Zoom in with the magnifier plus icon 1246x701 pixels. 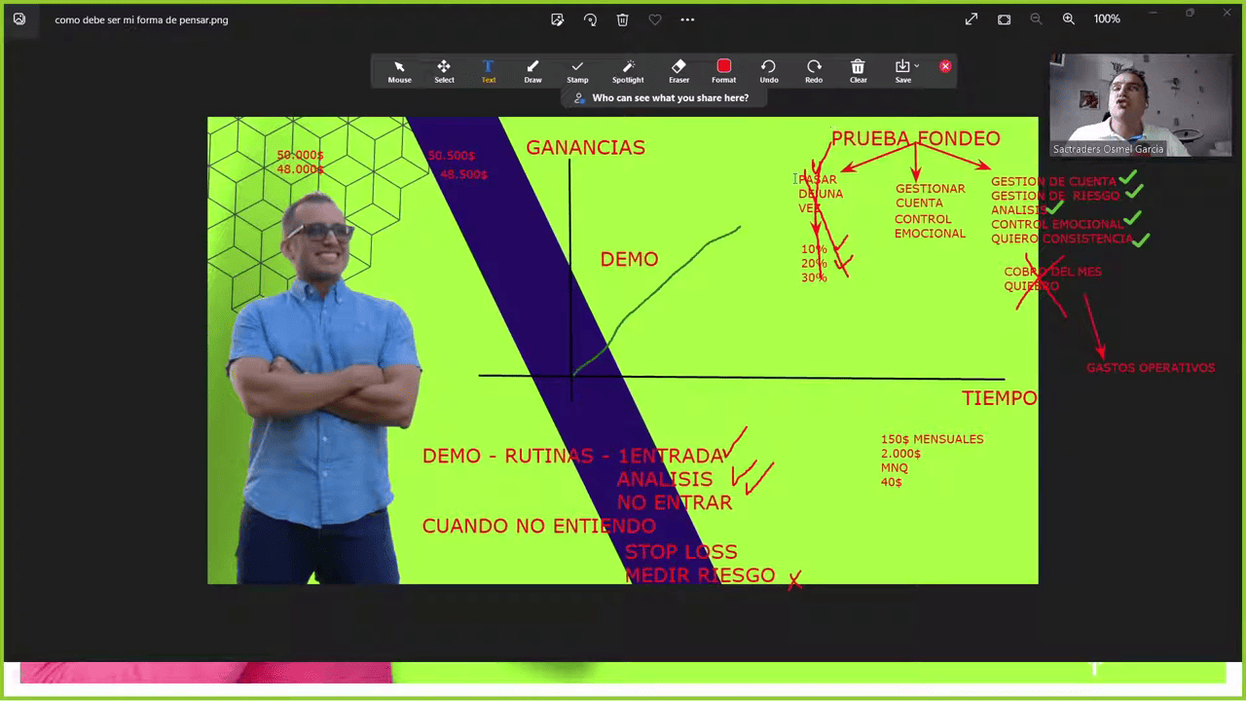pos(1069,19)
